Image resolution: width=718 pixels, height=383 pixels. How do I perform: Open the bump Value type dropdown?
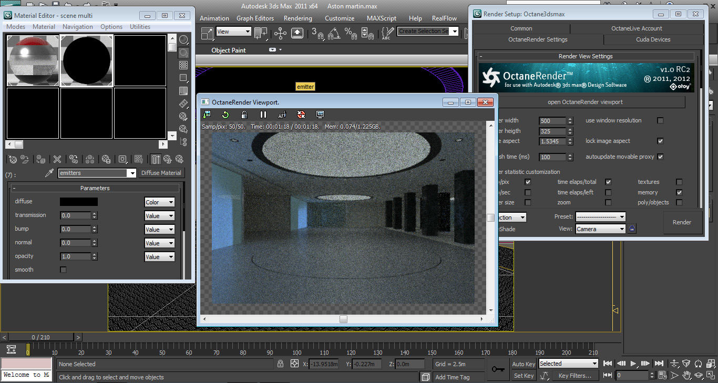click(x=159, y=230)
